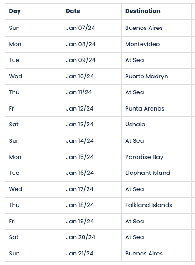
Task: Select the Jan 11/24 date cell
Action: (x=92, y=92)
